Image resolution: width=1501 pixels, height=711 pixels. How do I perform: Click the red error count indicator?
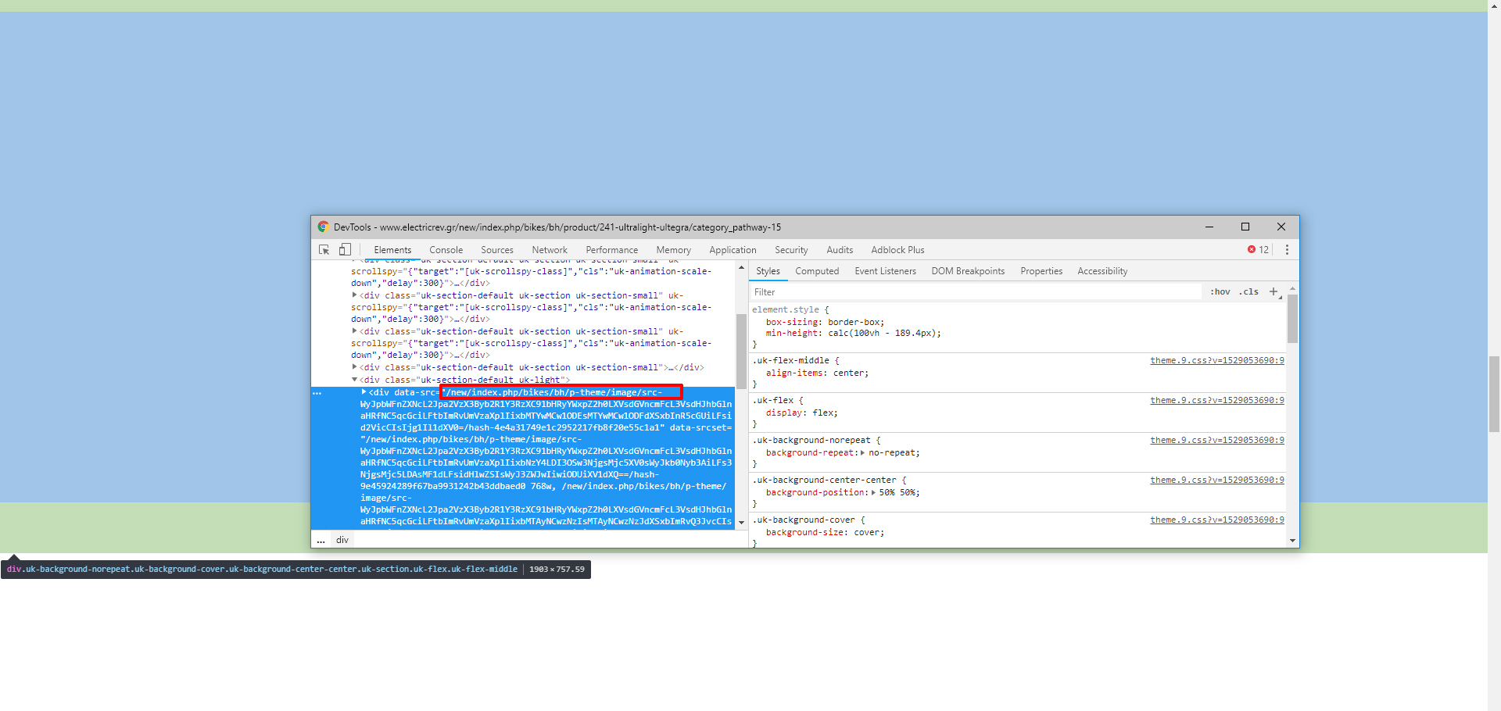click(1258, 250)
